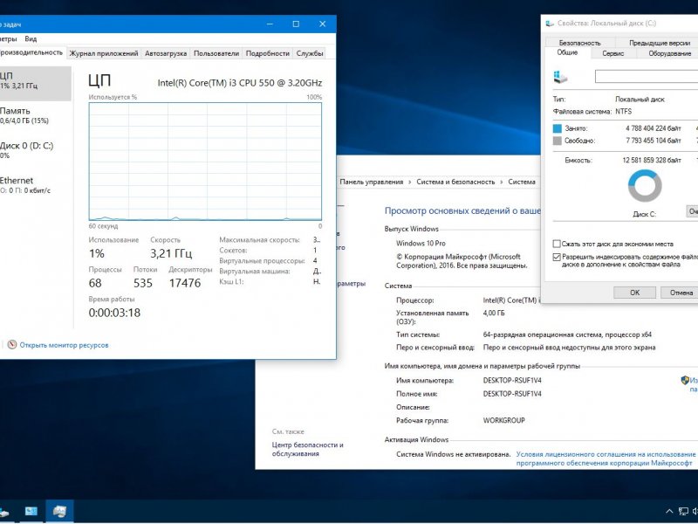Click the gray Свободно color swatch

click(557, 141)
